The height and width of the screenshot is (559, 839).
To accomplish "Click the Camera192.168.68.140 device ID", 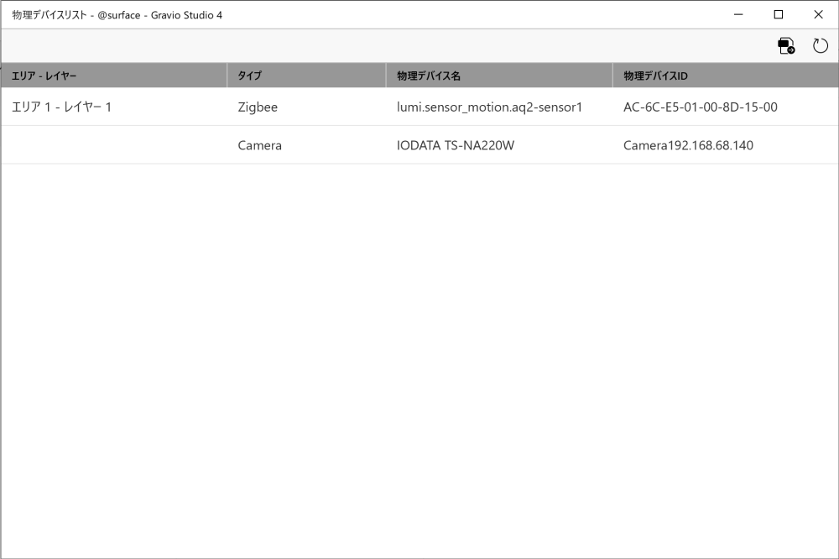I will 688,145.
